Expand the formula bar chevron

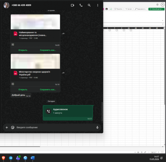[163, 24]
